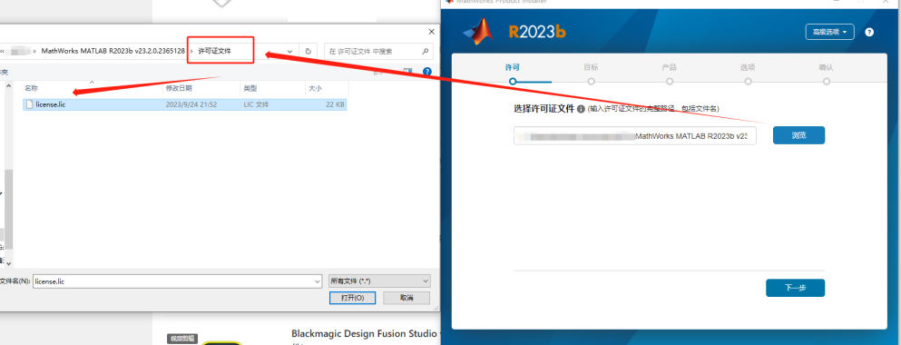Click the license file path input field
Image resolution: width=901 pixels, height=345 pixels.
click(635, 136)
